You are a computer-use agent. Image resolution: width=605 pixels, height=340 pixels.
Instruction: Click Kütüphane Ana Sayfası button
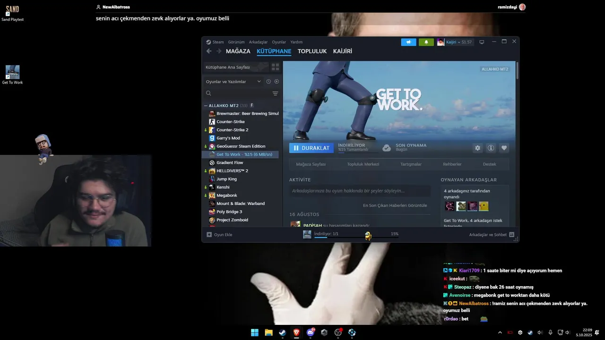coord(236,67)
